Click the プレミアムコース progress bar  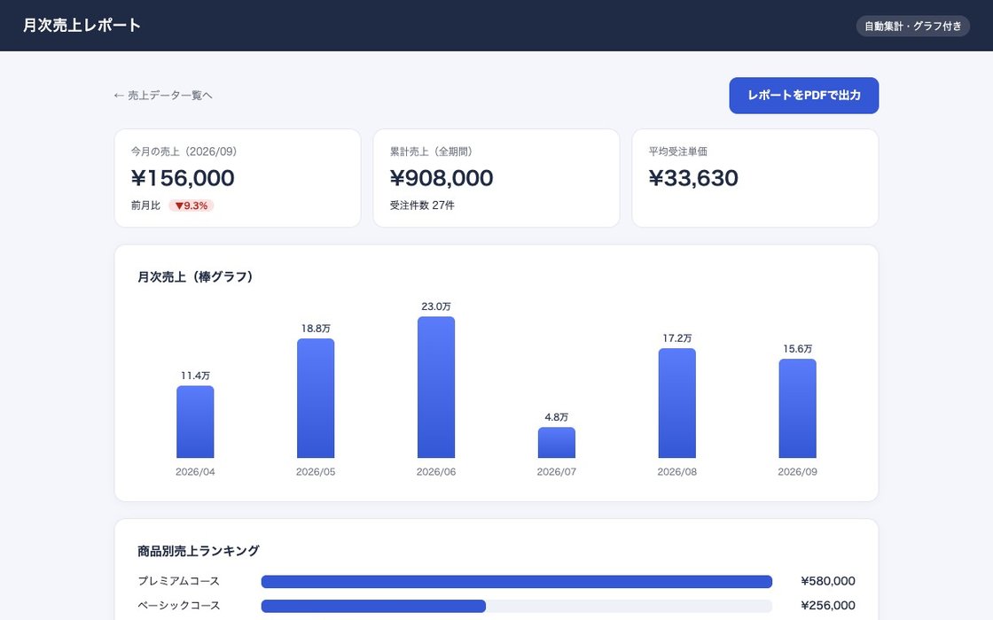point(517,581)
